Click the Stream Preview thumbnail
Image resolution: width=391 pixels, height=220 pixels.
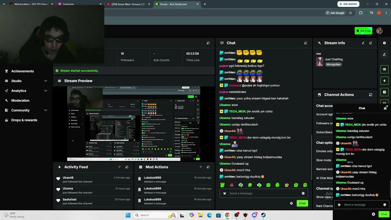click(133, 123)
